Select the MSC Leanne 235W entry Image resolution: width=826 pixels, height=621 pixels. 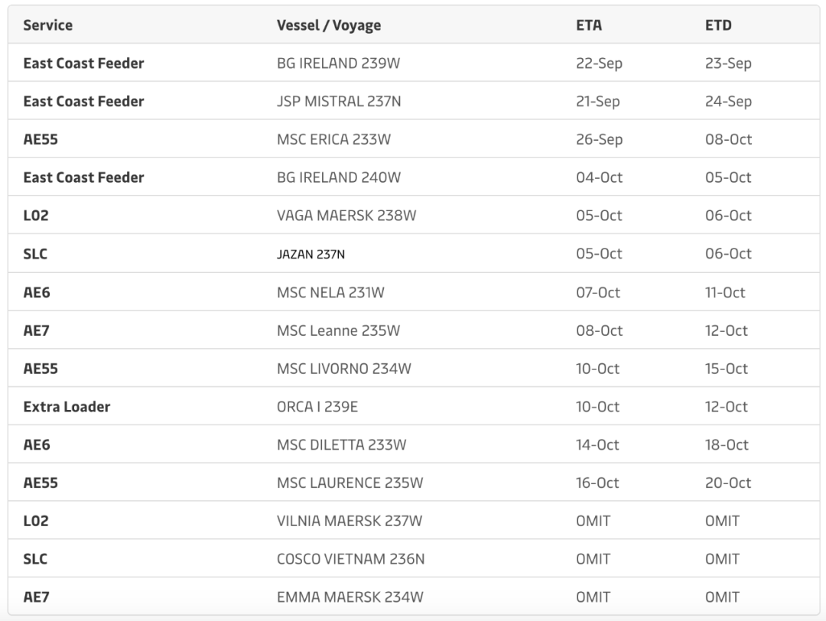(338, 330)
